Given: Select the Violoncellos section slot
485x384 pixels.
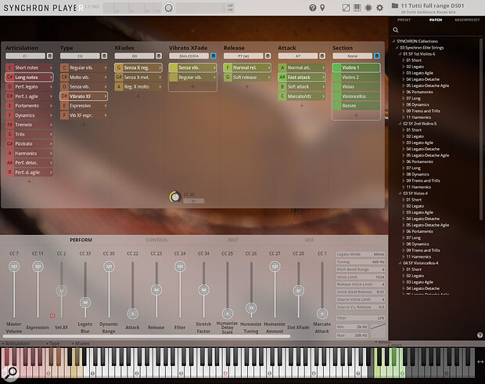Looking at the screenshot, I should click(x=356, y=96).
